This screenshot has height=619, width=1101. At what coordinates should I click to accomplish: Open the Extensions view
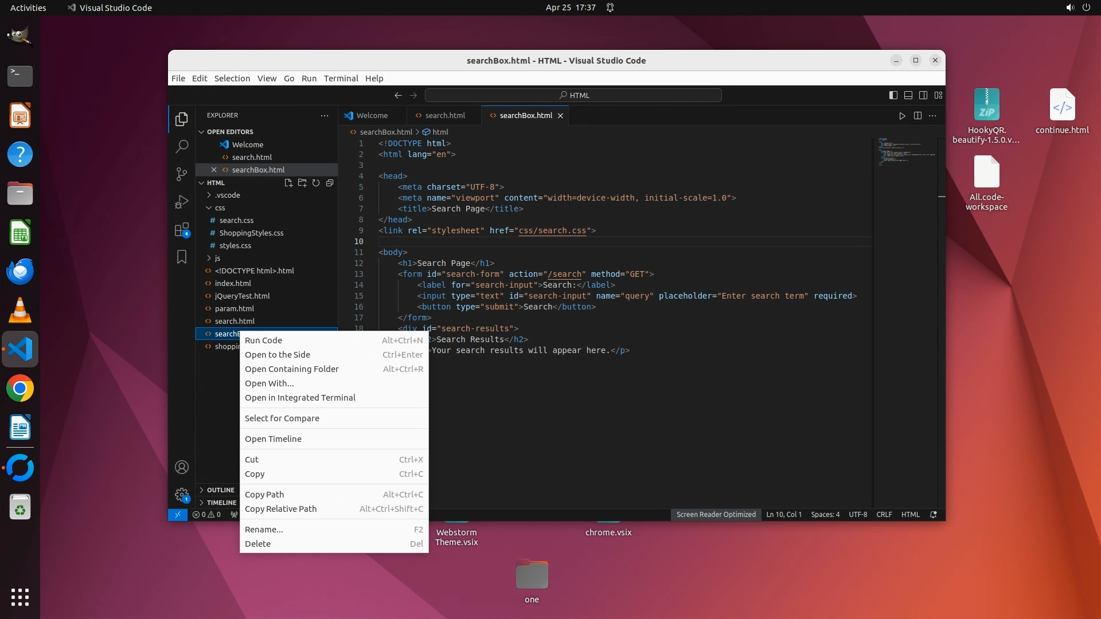[x=182, y=230]
